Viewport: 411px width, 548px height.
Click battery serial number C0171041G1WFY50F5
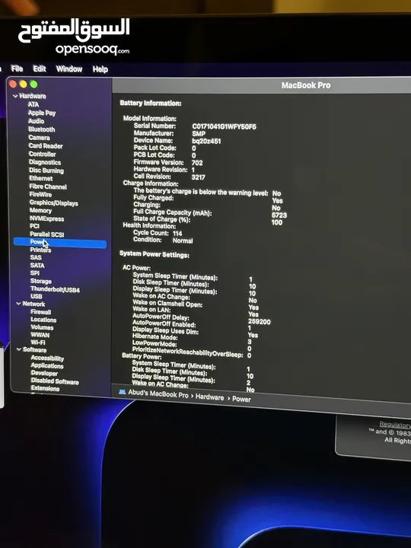click(224, 126)
